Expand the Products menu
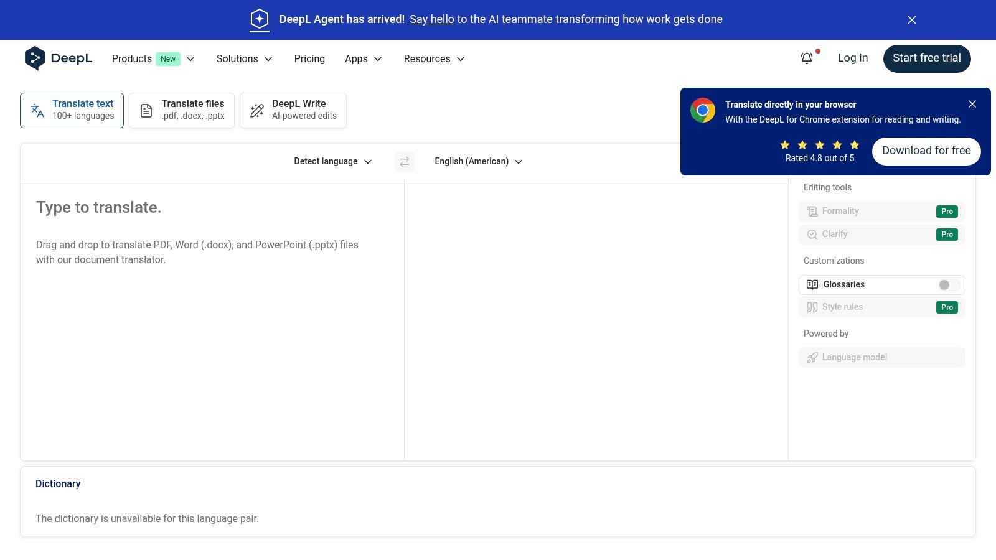 (x=153, y=59)
